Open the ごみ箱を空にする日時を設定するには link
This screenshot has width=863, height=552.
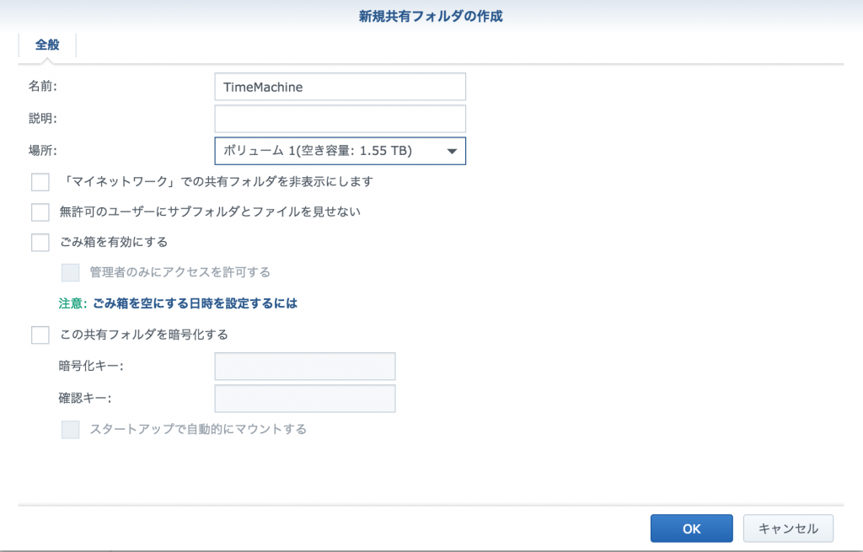point(195,303)
